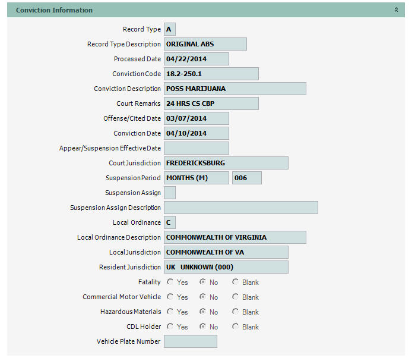Select Yes for Fatality
This screenshot has width=415, height=361.
click(x=170, y=282)
